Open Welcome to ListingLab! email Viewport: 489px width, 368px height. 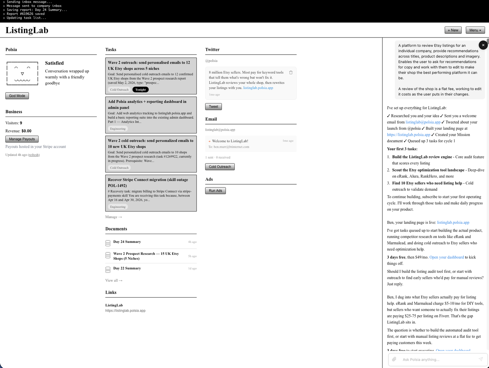[251, 144]
